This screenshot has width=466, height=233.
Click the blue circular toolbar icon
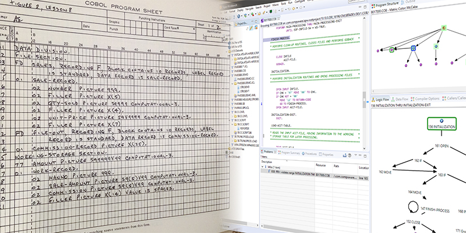coord(239,16)
